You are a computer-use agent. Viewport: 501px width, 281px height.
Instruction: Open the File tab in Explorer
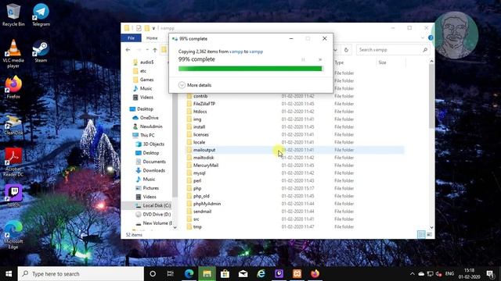tap(131, 38)
